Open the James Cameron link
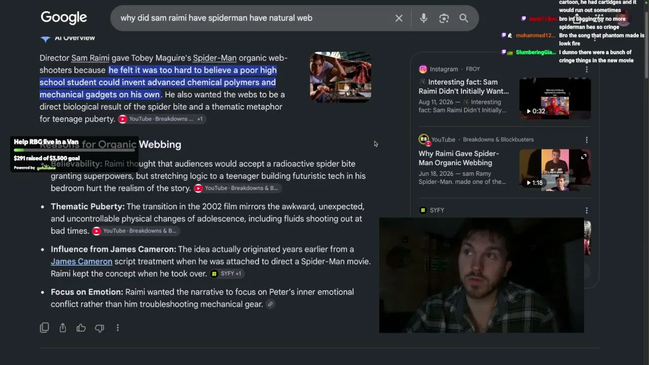 click(x=82, y=262)
